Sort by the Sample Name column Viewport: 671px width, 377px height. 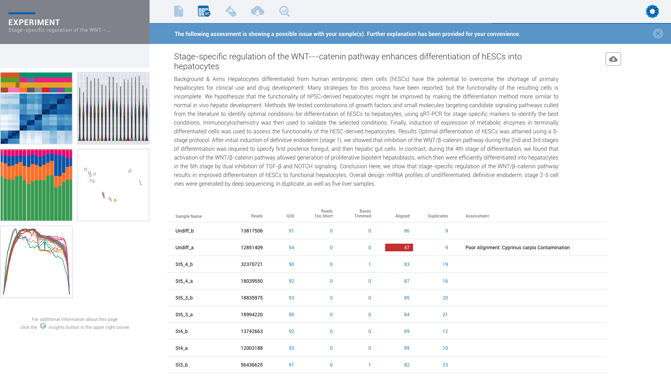188,216
